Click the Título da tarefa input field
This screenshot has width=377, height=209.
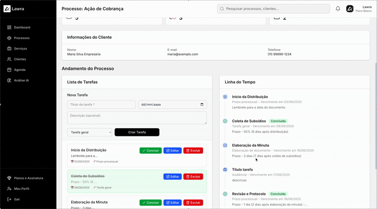click(101, 105)
